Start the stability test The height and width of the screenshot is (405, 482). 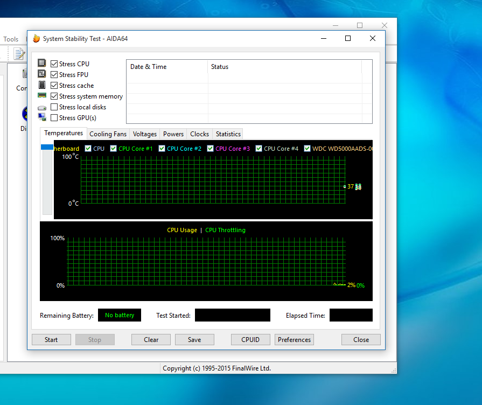[x=51, y=340]
